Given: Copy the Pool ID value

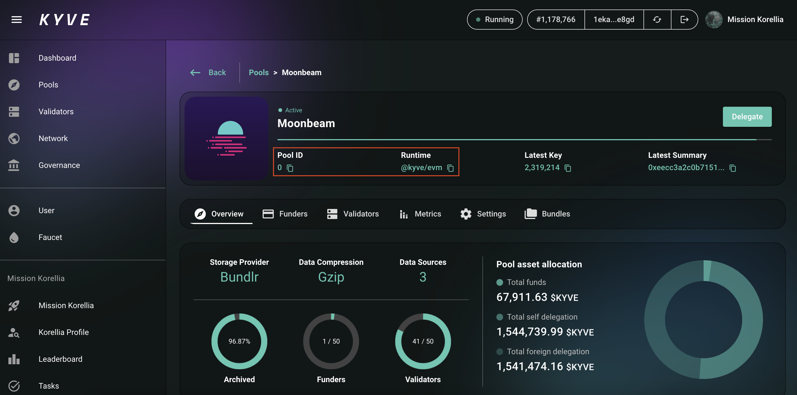Looking at the screenshot, I should [x=290, y=168].
